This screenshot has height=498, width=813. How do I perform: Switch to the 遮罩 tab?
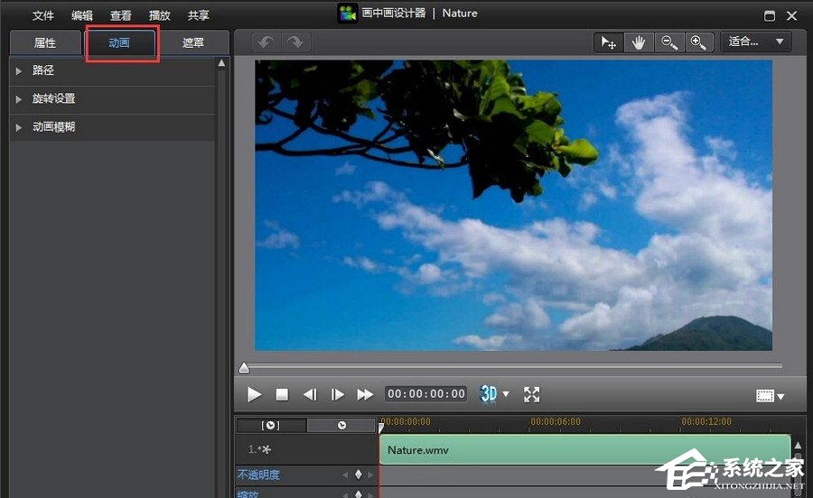(x=193, y=42)
